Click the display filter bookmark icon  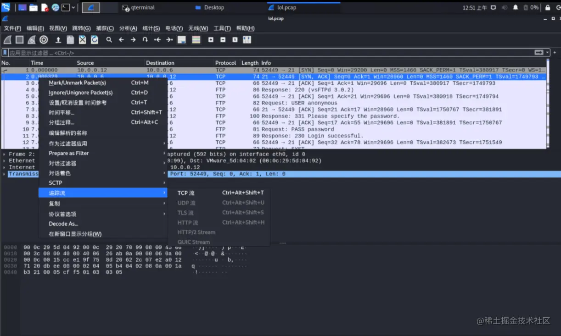point(6,53)
